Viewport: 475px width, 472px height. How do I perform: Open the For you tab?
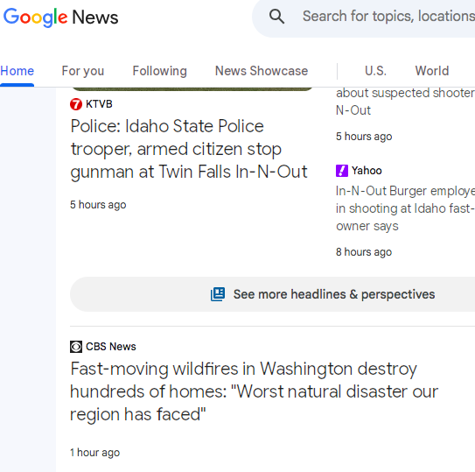pos(83,71)
